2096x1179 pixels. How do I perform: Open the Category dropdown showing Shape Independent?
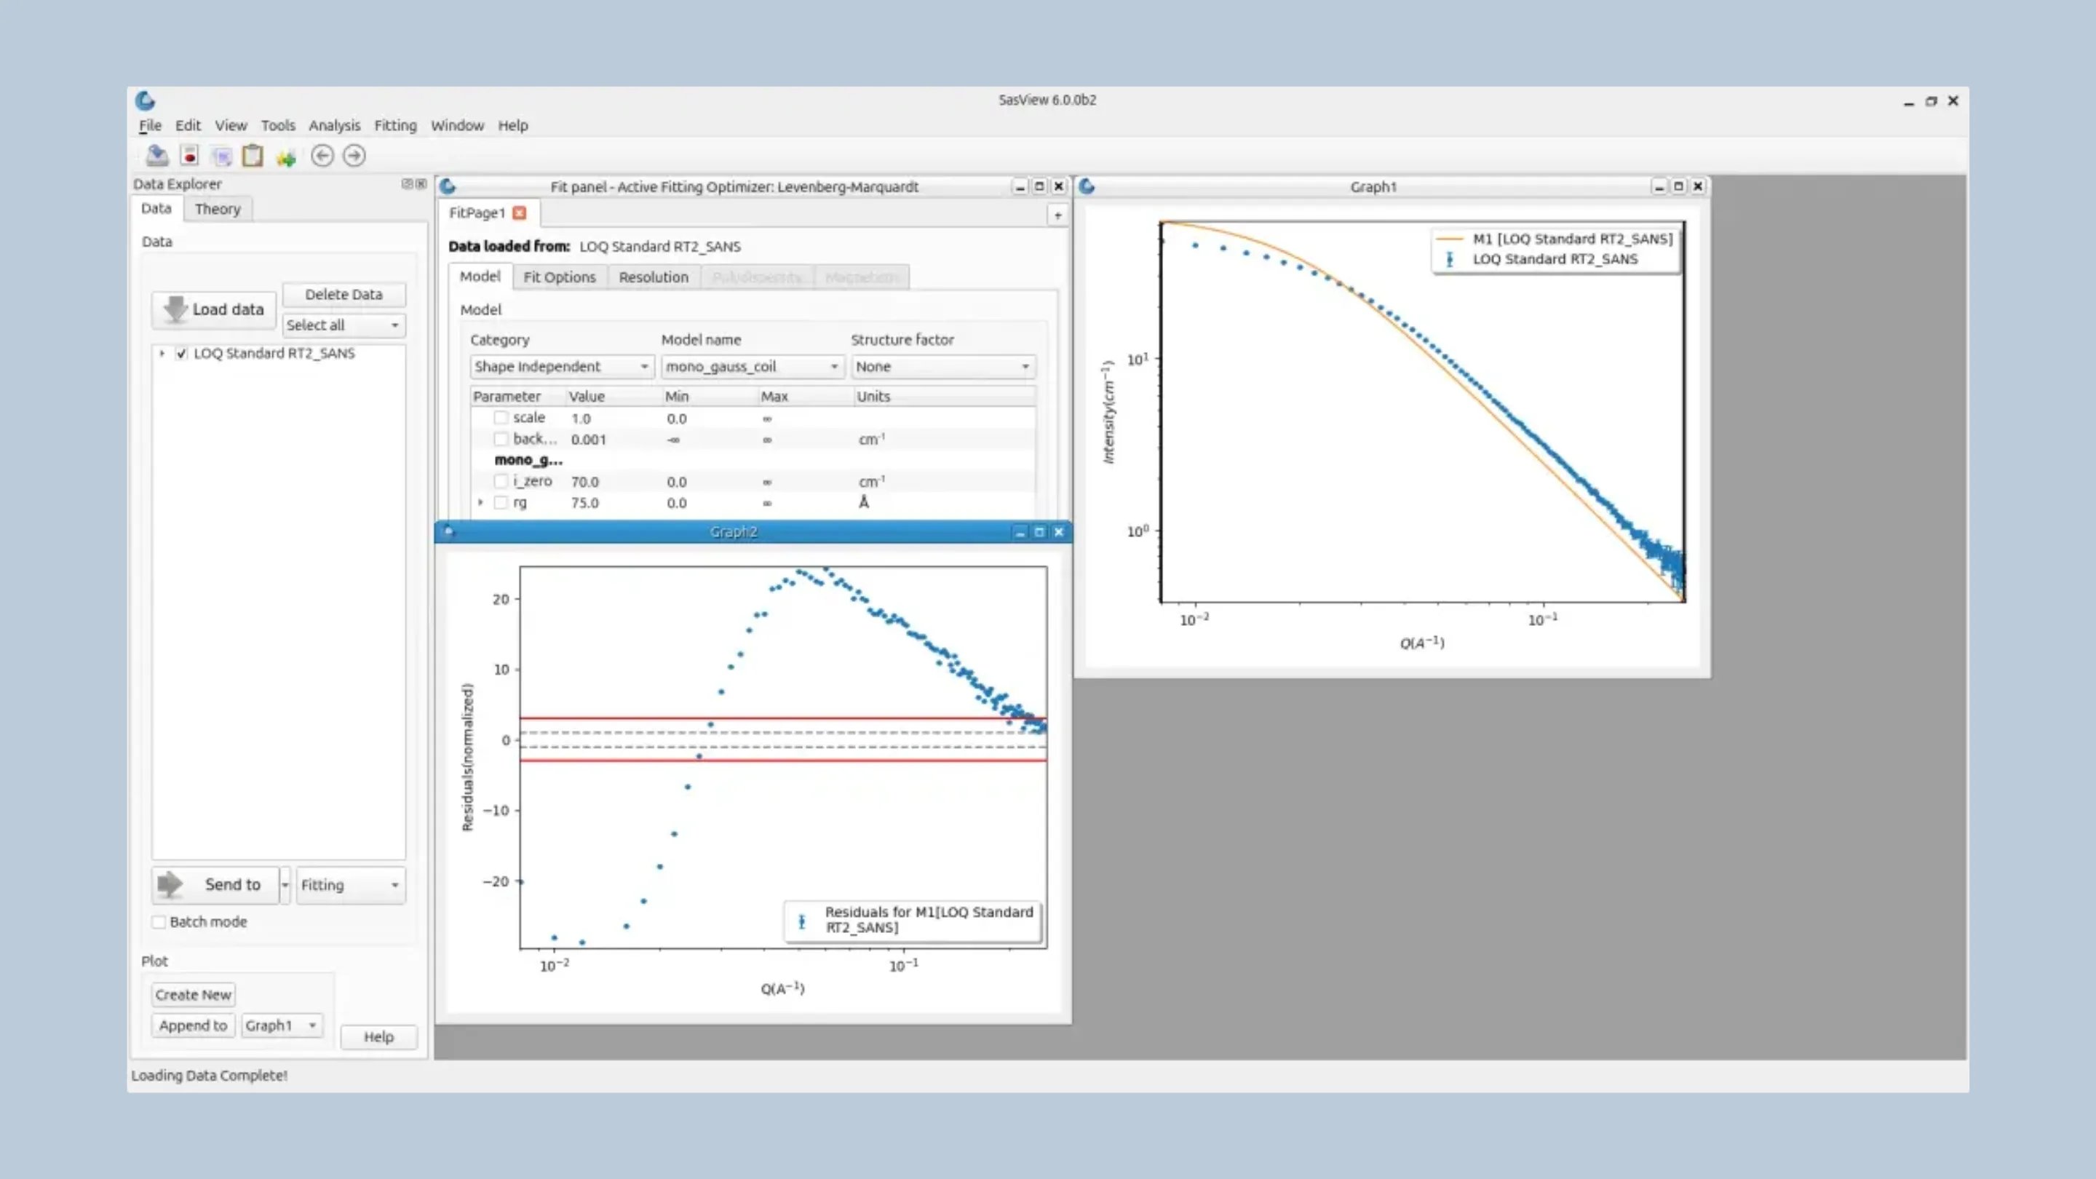pyautogui.click(x=561, y=366)
